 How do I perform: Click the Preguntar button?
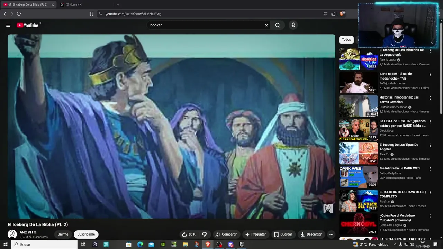[x=255, y=234]
